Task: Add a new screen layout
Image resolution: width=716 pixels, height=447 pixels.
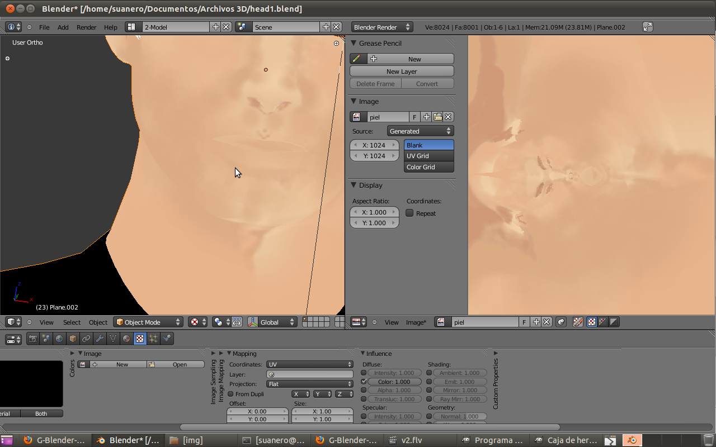Action: [x=215, y=27]
